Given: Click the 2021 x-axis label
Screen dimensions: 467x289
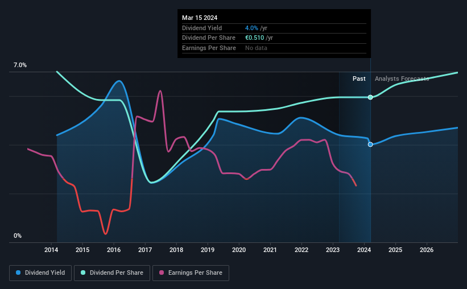Looking at the screenshot, I should point(270,250).
